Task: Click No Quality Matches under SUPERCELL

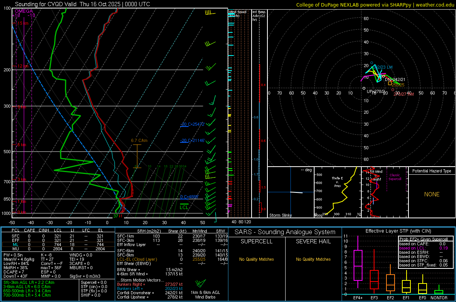Action: point(257,259)
